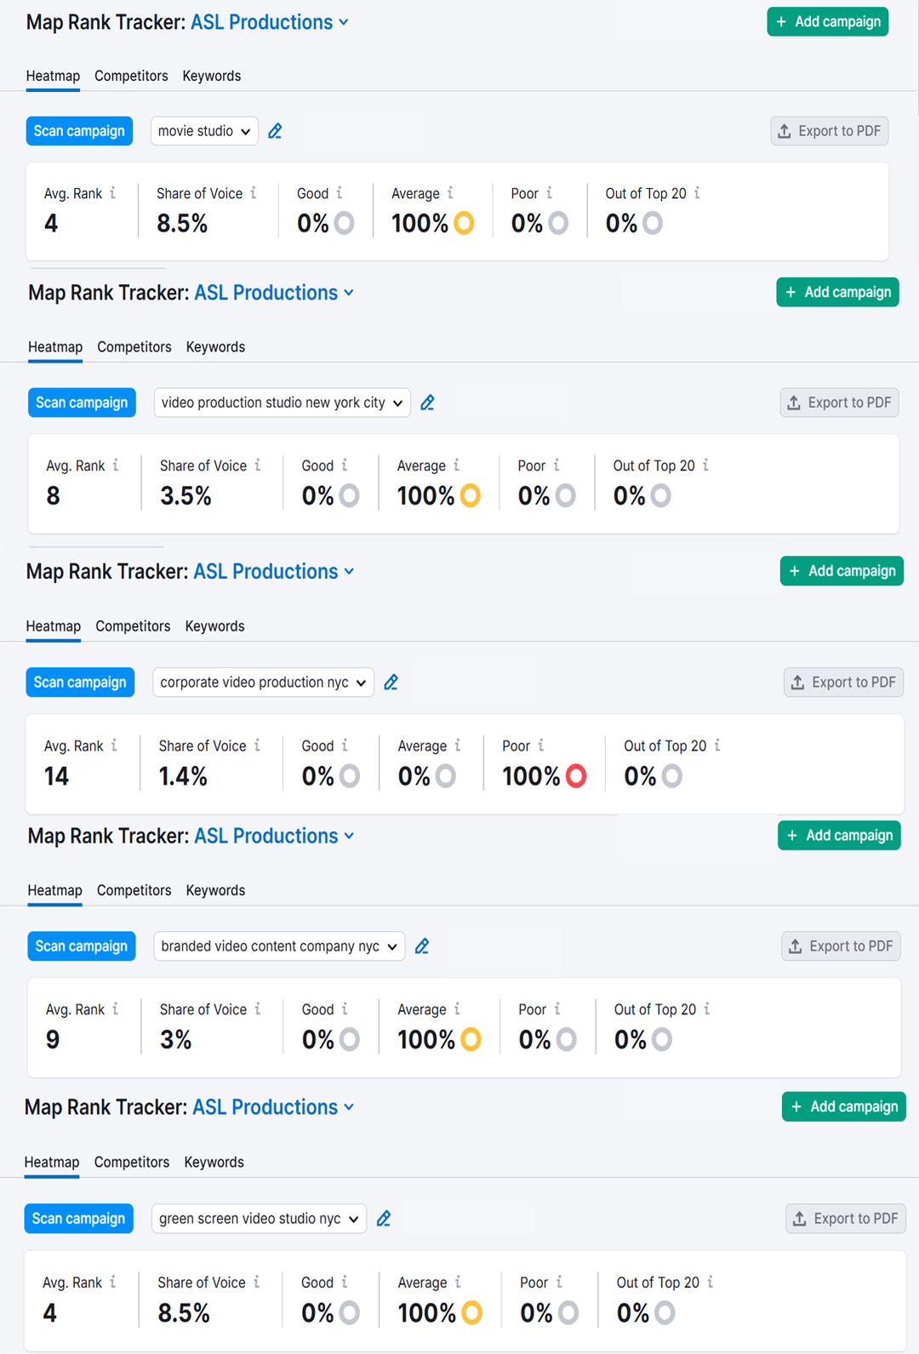Click the yellow Average ring in the branded video content panel
The height and width of the screenshot is (1354, 919).
coord(471,1039)
